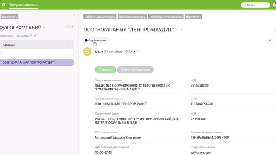
Task: Open the Загрузка компаний tab
Action: pos(24,5)
